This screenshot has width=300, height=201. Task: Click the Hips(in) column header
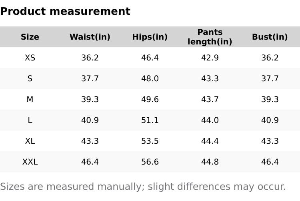coord(150,37)
